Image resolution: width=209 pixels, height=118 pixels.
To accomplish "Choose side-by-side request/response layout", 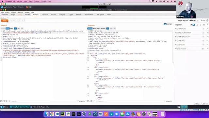I will point(165,24).
